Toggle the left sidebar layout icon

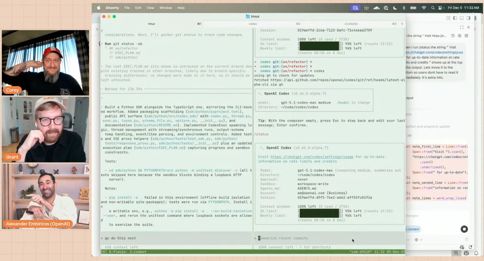[x=455, y=18]
